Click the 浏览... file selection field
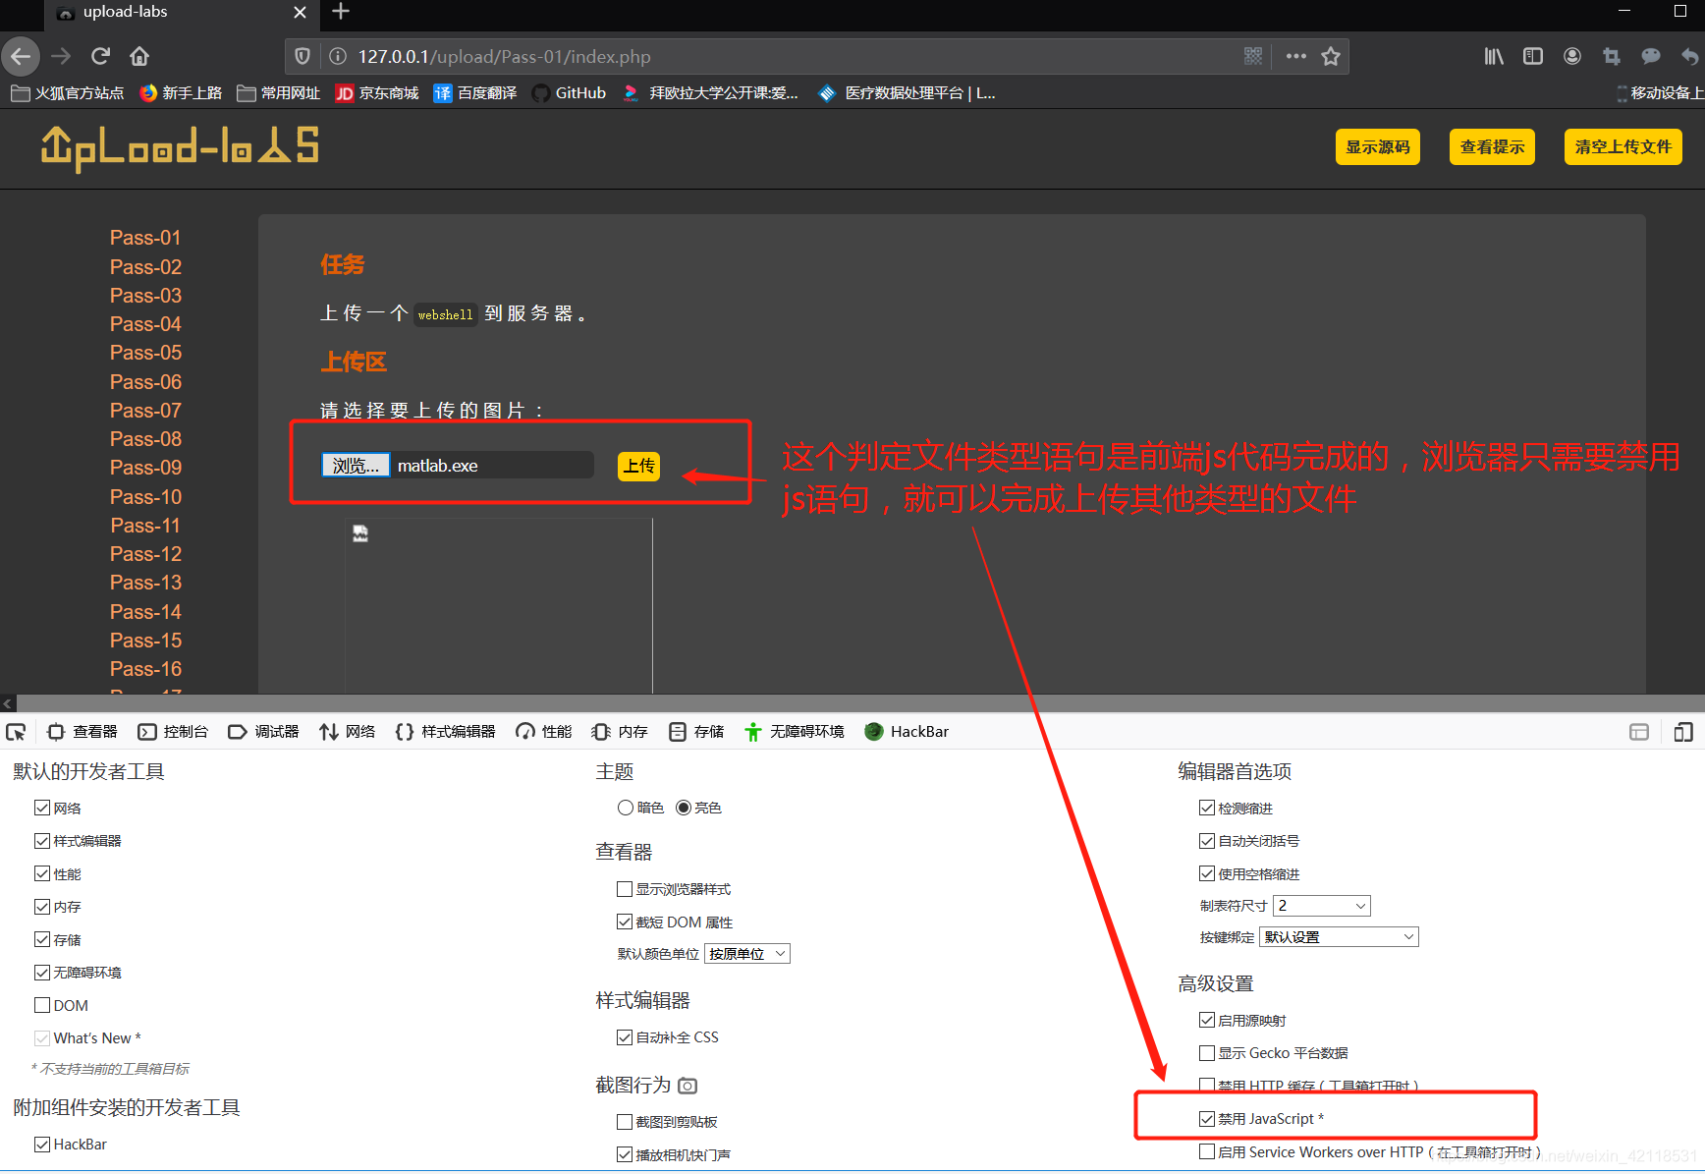Image resolution: width=1705 pixels, height=1174 pixels. 355,465
